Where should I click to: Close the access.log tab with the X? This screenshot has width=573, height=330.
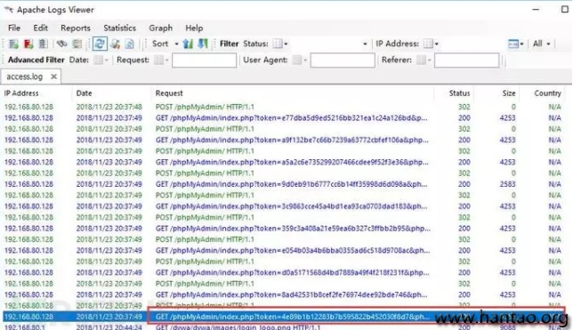(53, 76)
